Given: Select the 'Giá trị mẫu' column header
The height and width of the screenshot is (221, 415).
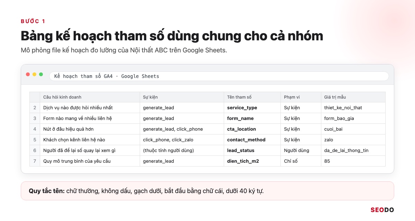Looking at the screenshot, I should [353, 97].
